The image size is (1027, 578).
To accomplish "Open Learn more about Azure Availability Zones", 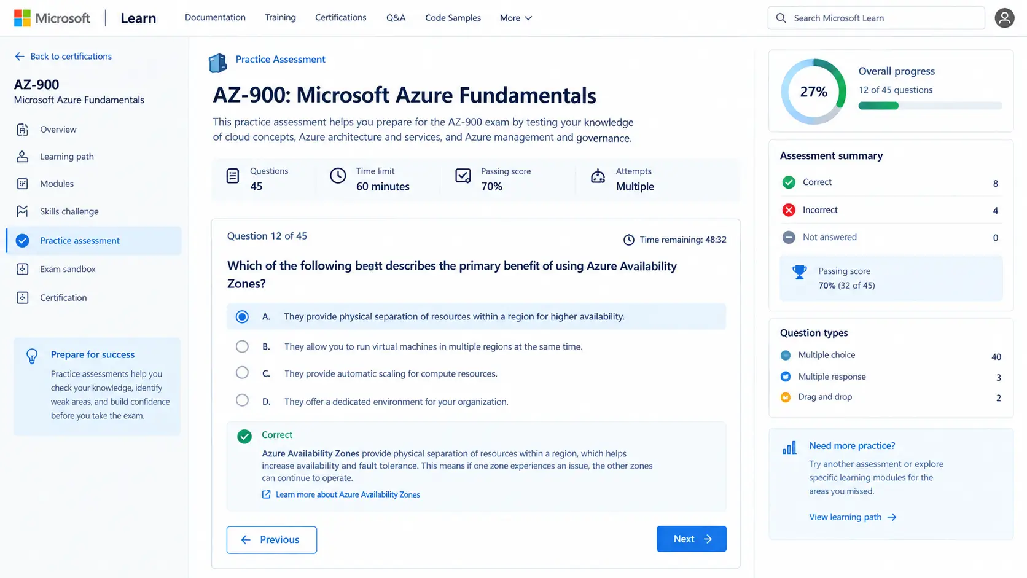I will 348,494.
